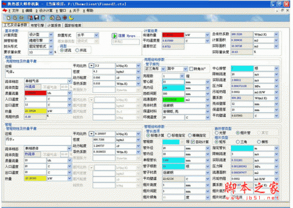The width and height of the screenshot is (293, 208).
Task: Click the print preview toolbar icon
Action: tap(52, 18)
